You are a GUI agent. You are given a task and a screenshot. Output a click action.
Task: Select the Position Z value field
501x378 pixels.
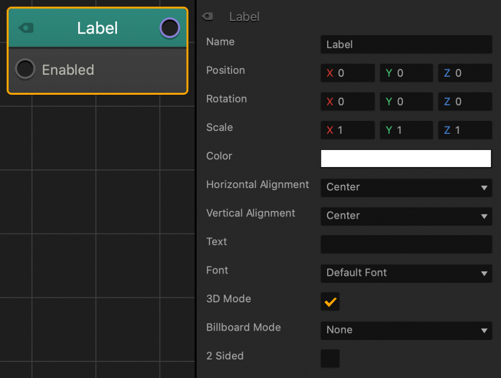coord(465,73)
